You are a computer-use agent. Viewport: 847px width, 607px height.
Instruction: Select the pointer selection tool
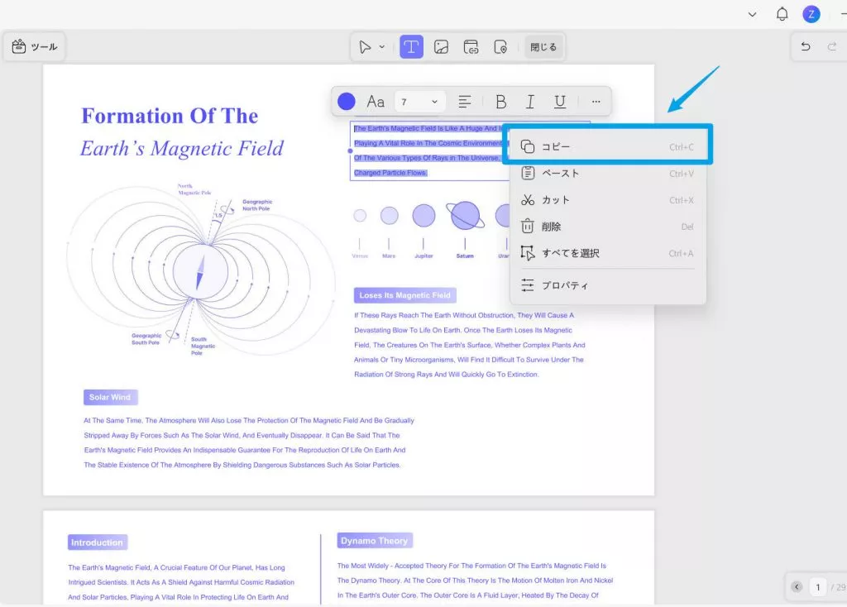[365, 47]
